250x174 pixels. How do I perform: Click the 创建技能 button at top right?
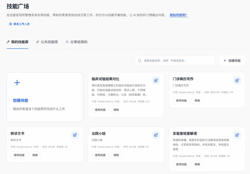(x=232, y=61)
